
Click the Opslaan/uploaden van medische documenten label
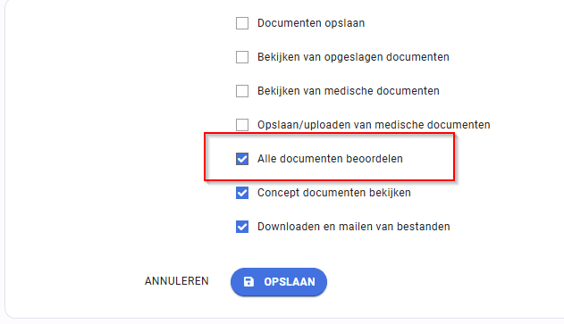click(x=374, y=125)
